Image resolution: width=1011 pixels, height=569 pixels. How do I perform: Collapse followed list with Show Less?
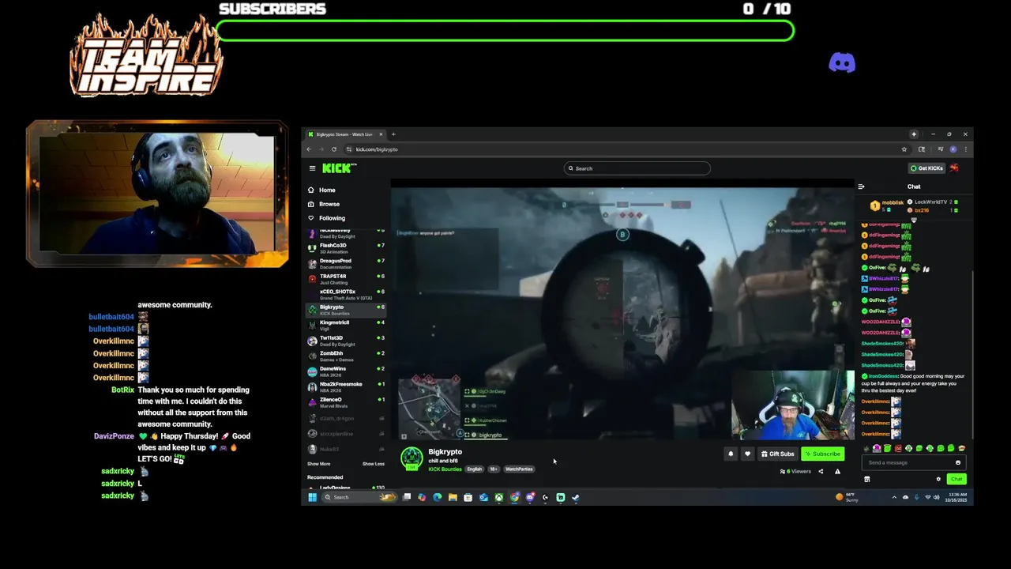point(374,464)
